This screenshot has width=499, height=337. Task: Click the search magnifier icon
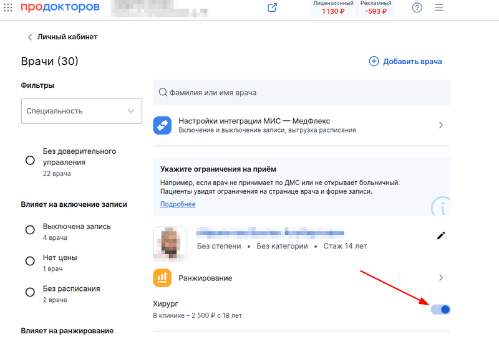pos(163,93)
